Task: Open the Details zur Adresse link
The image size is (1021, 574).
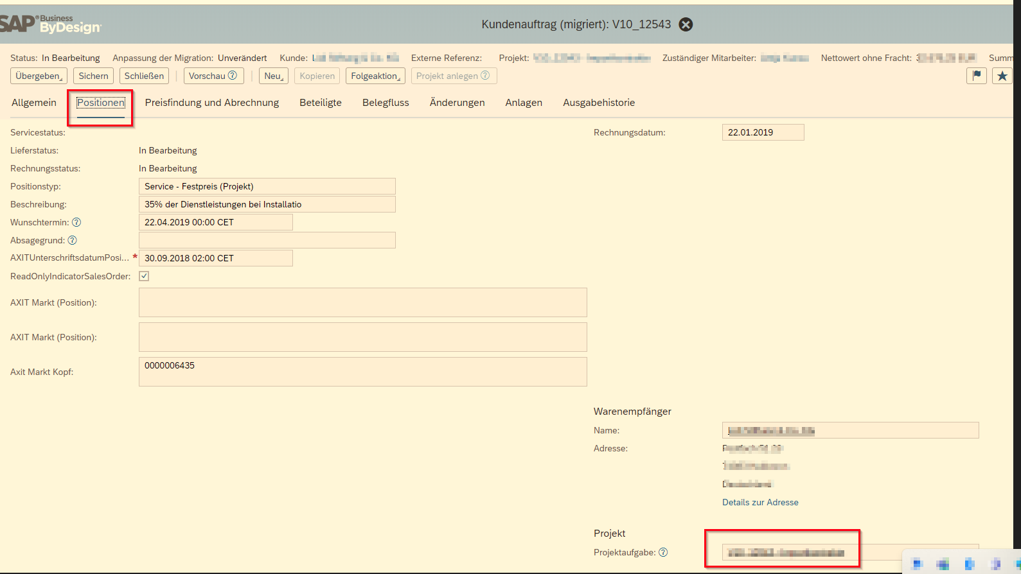Action: (760, 502)
